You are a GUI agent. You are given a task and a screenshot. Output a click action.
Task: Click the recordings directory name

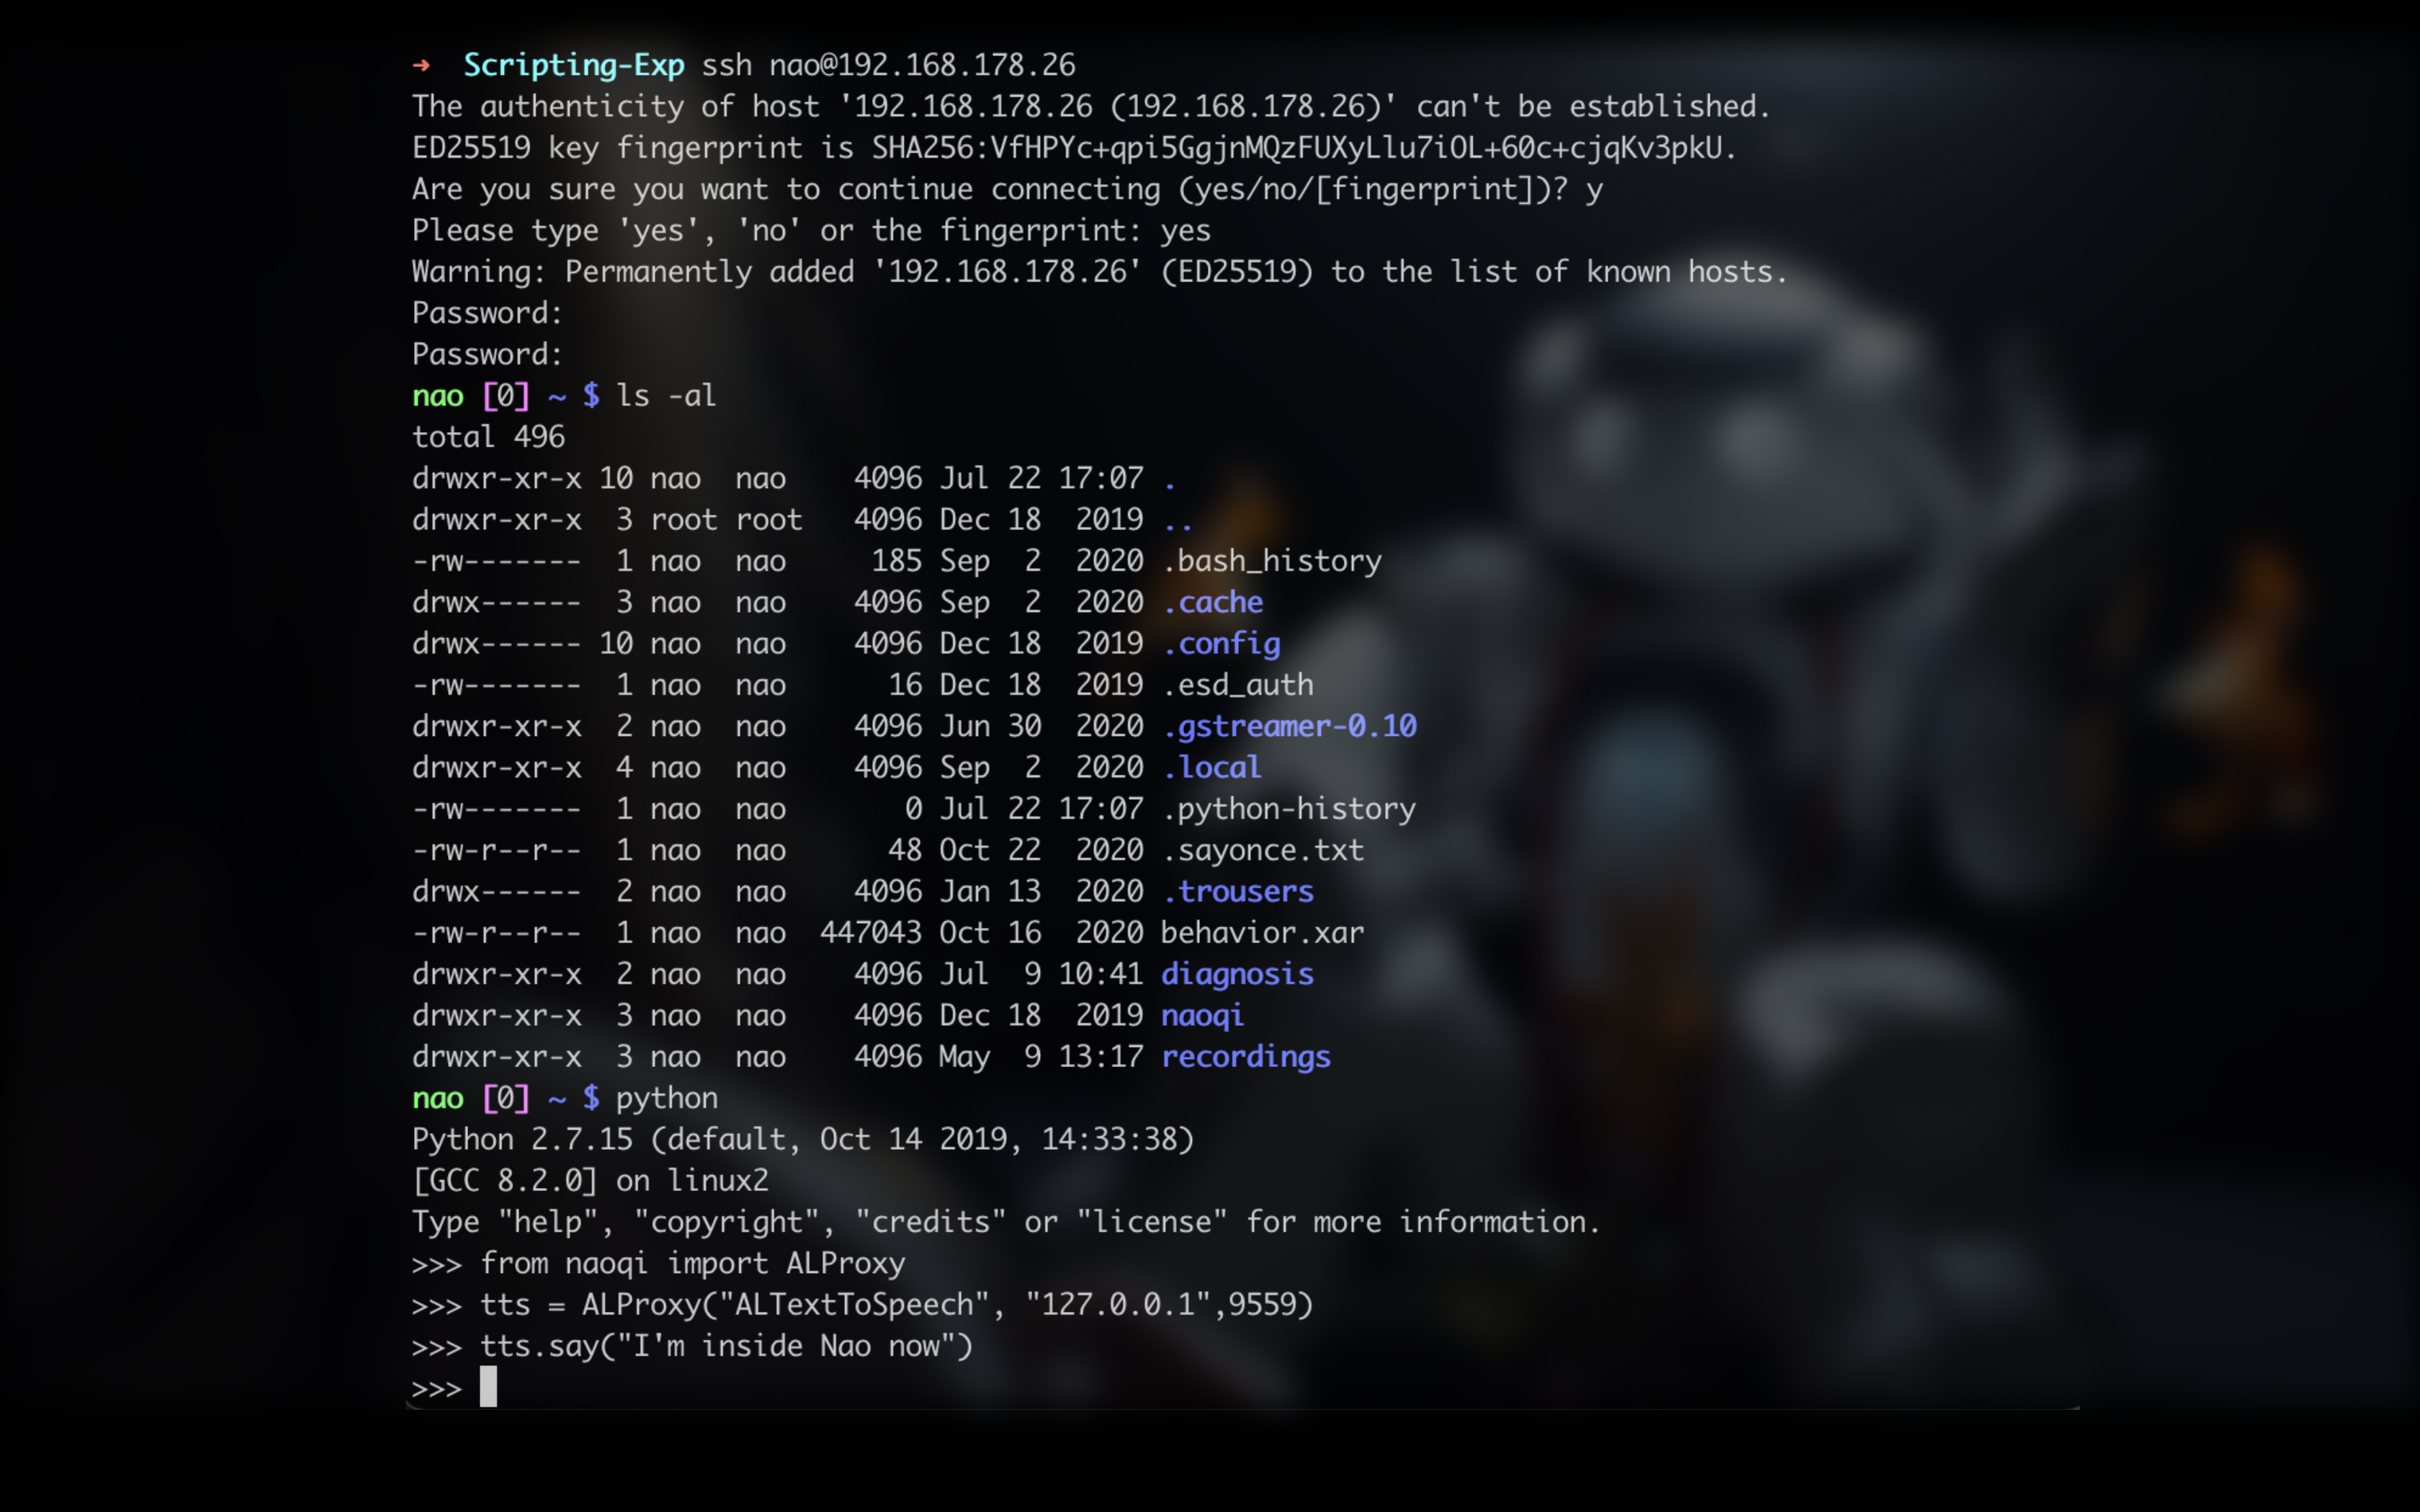pos(1246,1057)
